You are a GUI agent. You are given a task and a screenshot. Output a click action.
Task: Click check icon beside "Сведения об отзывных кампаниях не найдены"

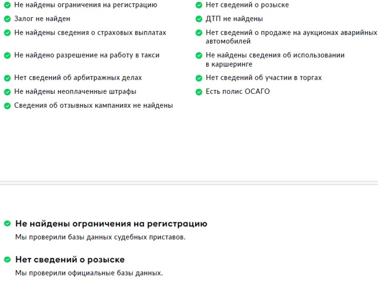click(7, 106)
